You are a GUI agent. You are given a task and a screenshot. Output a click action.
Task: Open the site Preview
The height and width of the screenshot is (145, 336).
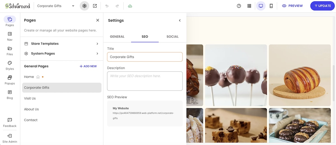[x=292, y=6]
